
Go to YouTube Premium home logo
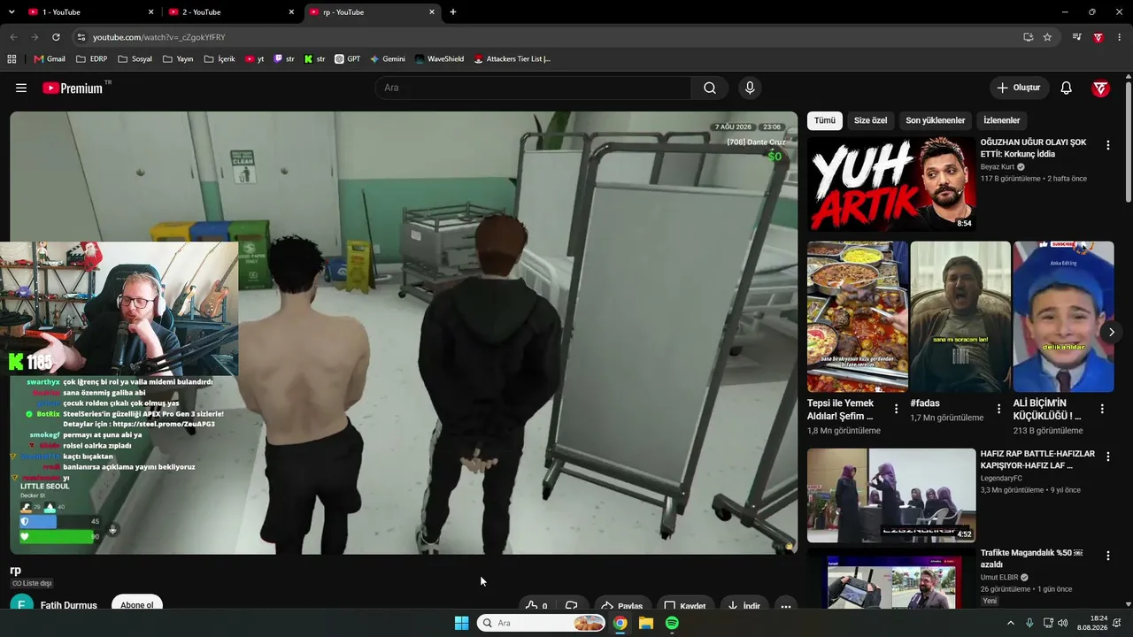(73, 88)
